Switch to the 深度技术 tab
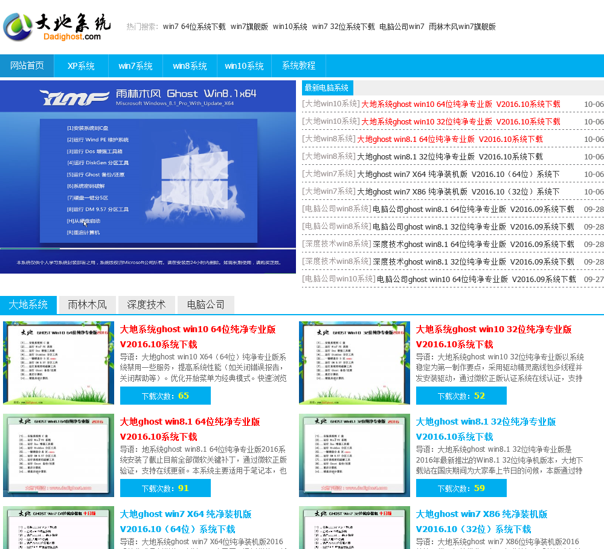Screen dimensions: 604x549 pyautogui.click(x=146, y=305)
